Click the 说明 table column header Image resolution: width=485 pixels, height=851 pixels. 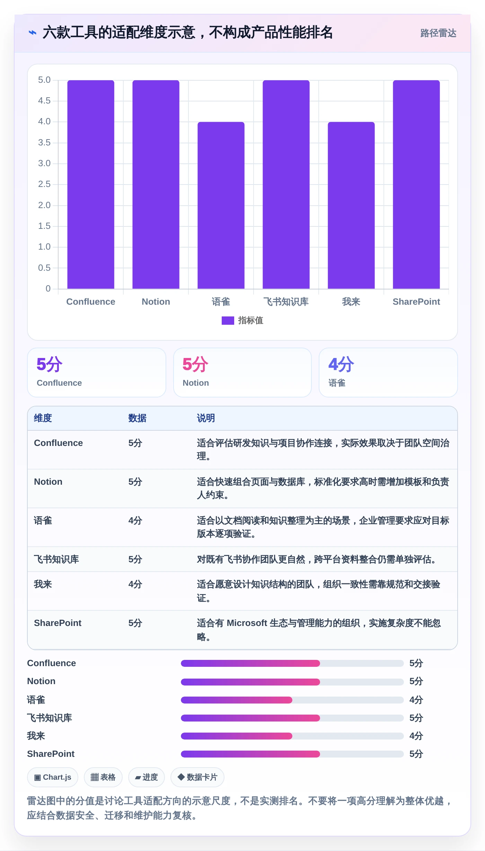coord(206,418)
